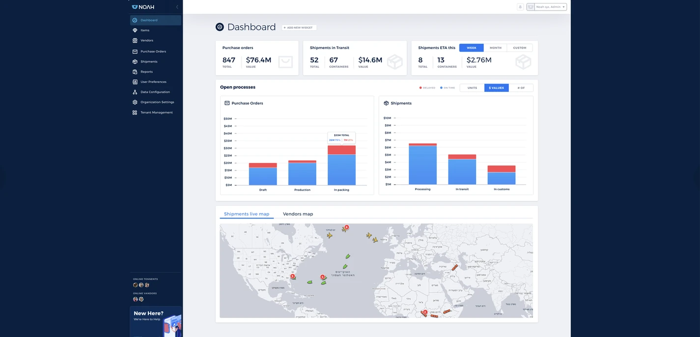Click the blue Processing bar in Shipments chart

pos(422,166)
